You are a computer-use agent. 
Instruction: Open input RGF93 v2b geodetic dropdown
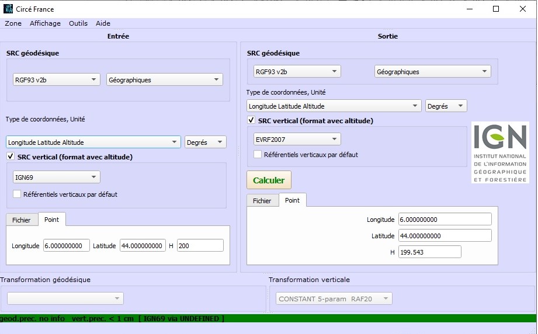tap(57, 80)
